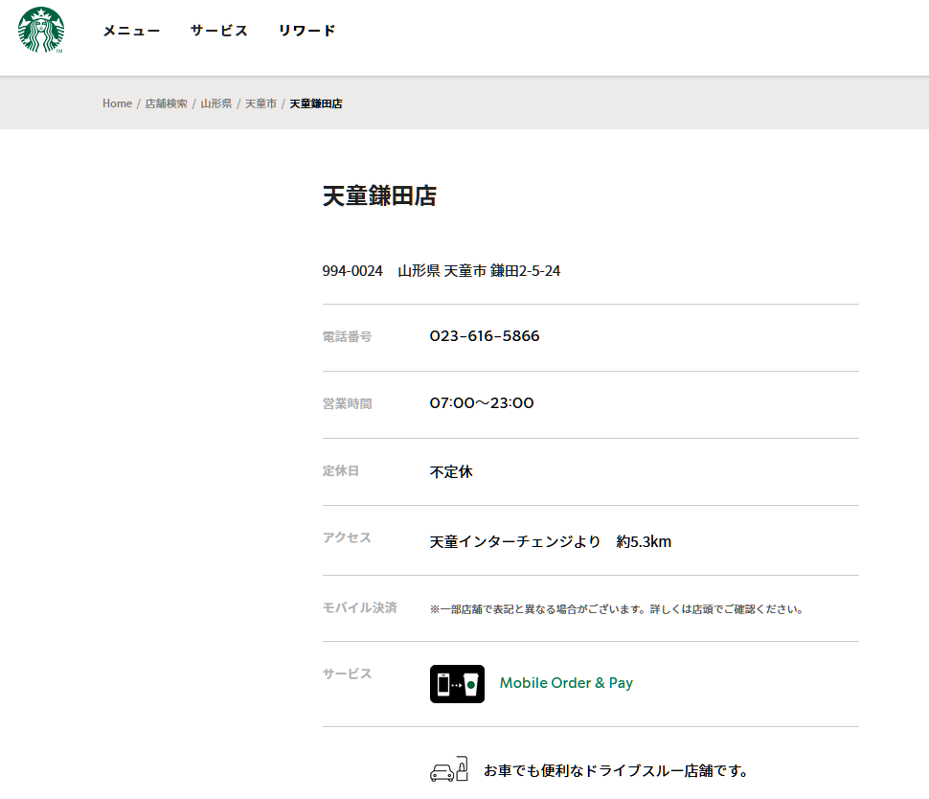Open the メニュー navigation menu

[x=131, y=31]
